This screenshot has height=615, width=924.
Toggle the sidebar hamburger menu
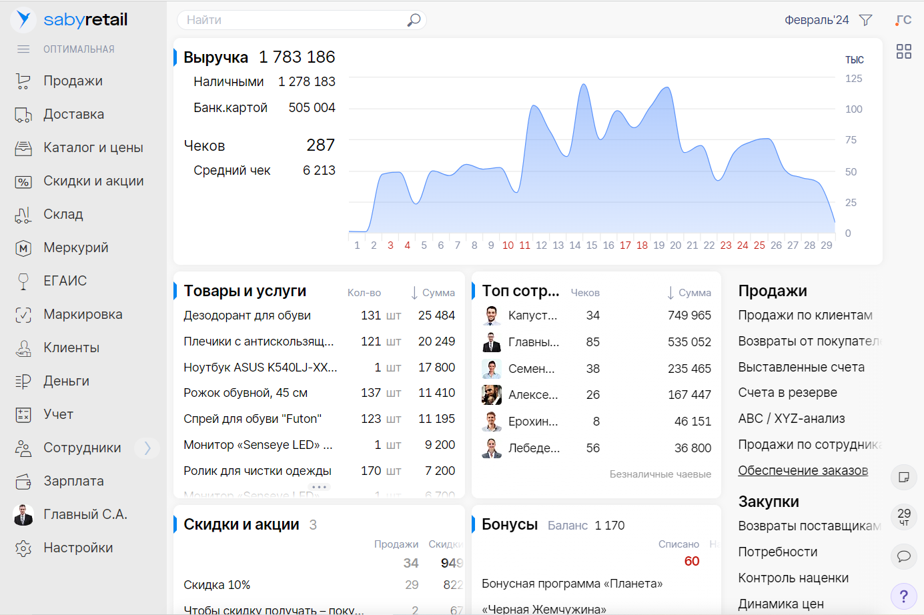[x=23, y=49]
